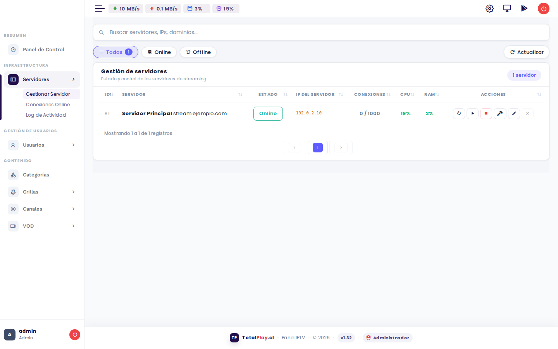Focus the Buscar servidores search field
Image resolution: width=558 pixels, height=349 pixels.
(321, 33)
